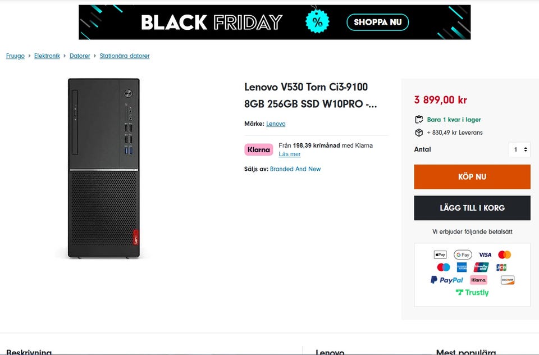Viewport: 539px width, 355px height.
Task: Open the Antal quantity selector
Action: coord(519,149)
